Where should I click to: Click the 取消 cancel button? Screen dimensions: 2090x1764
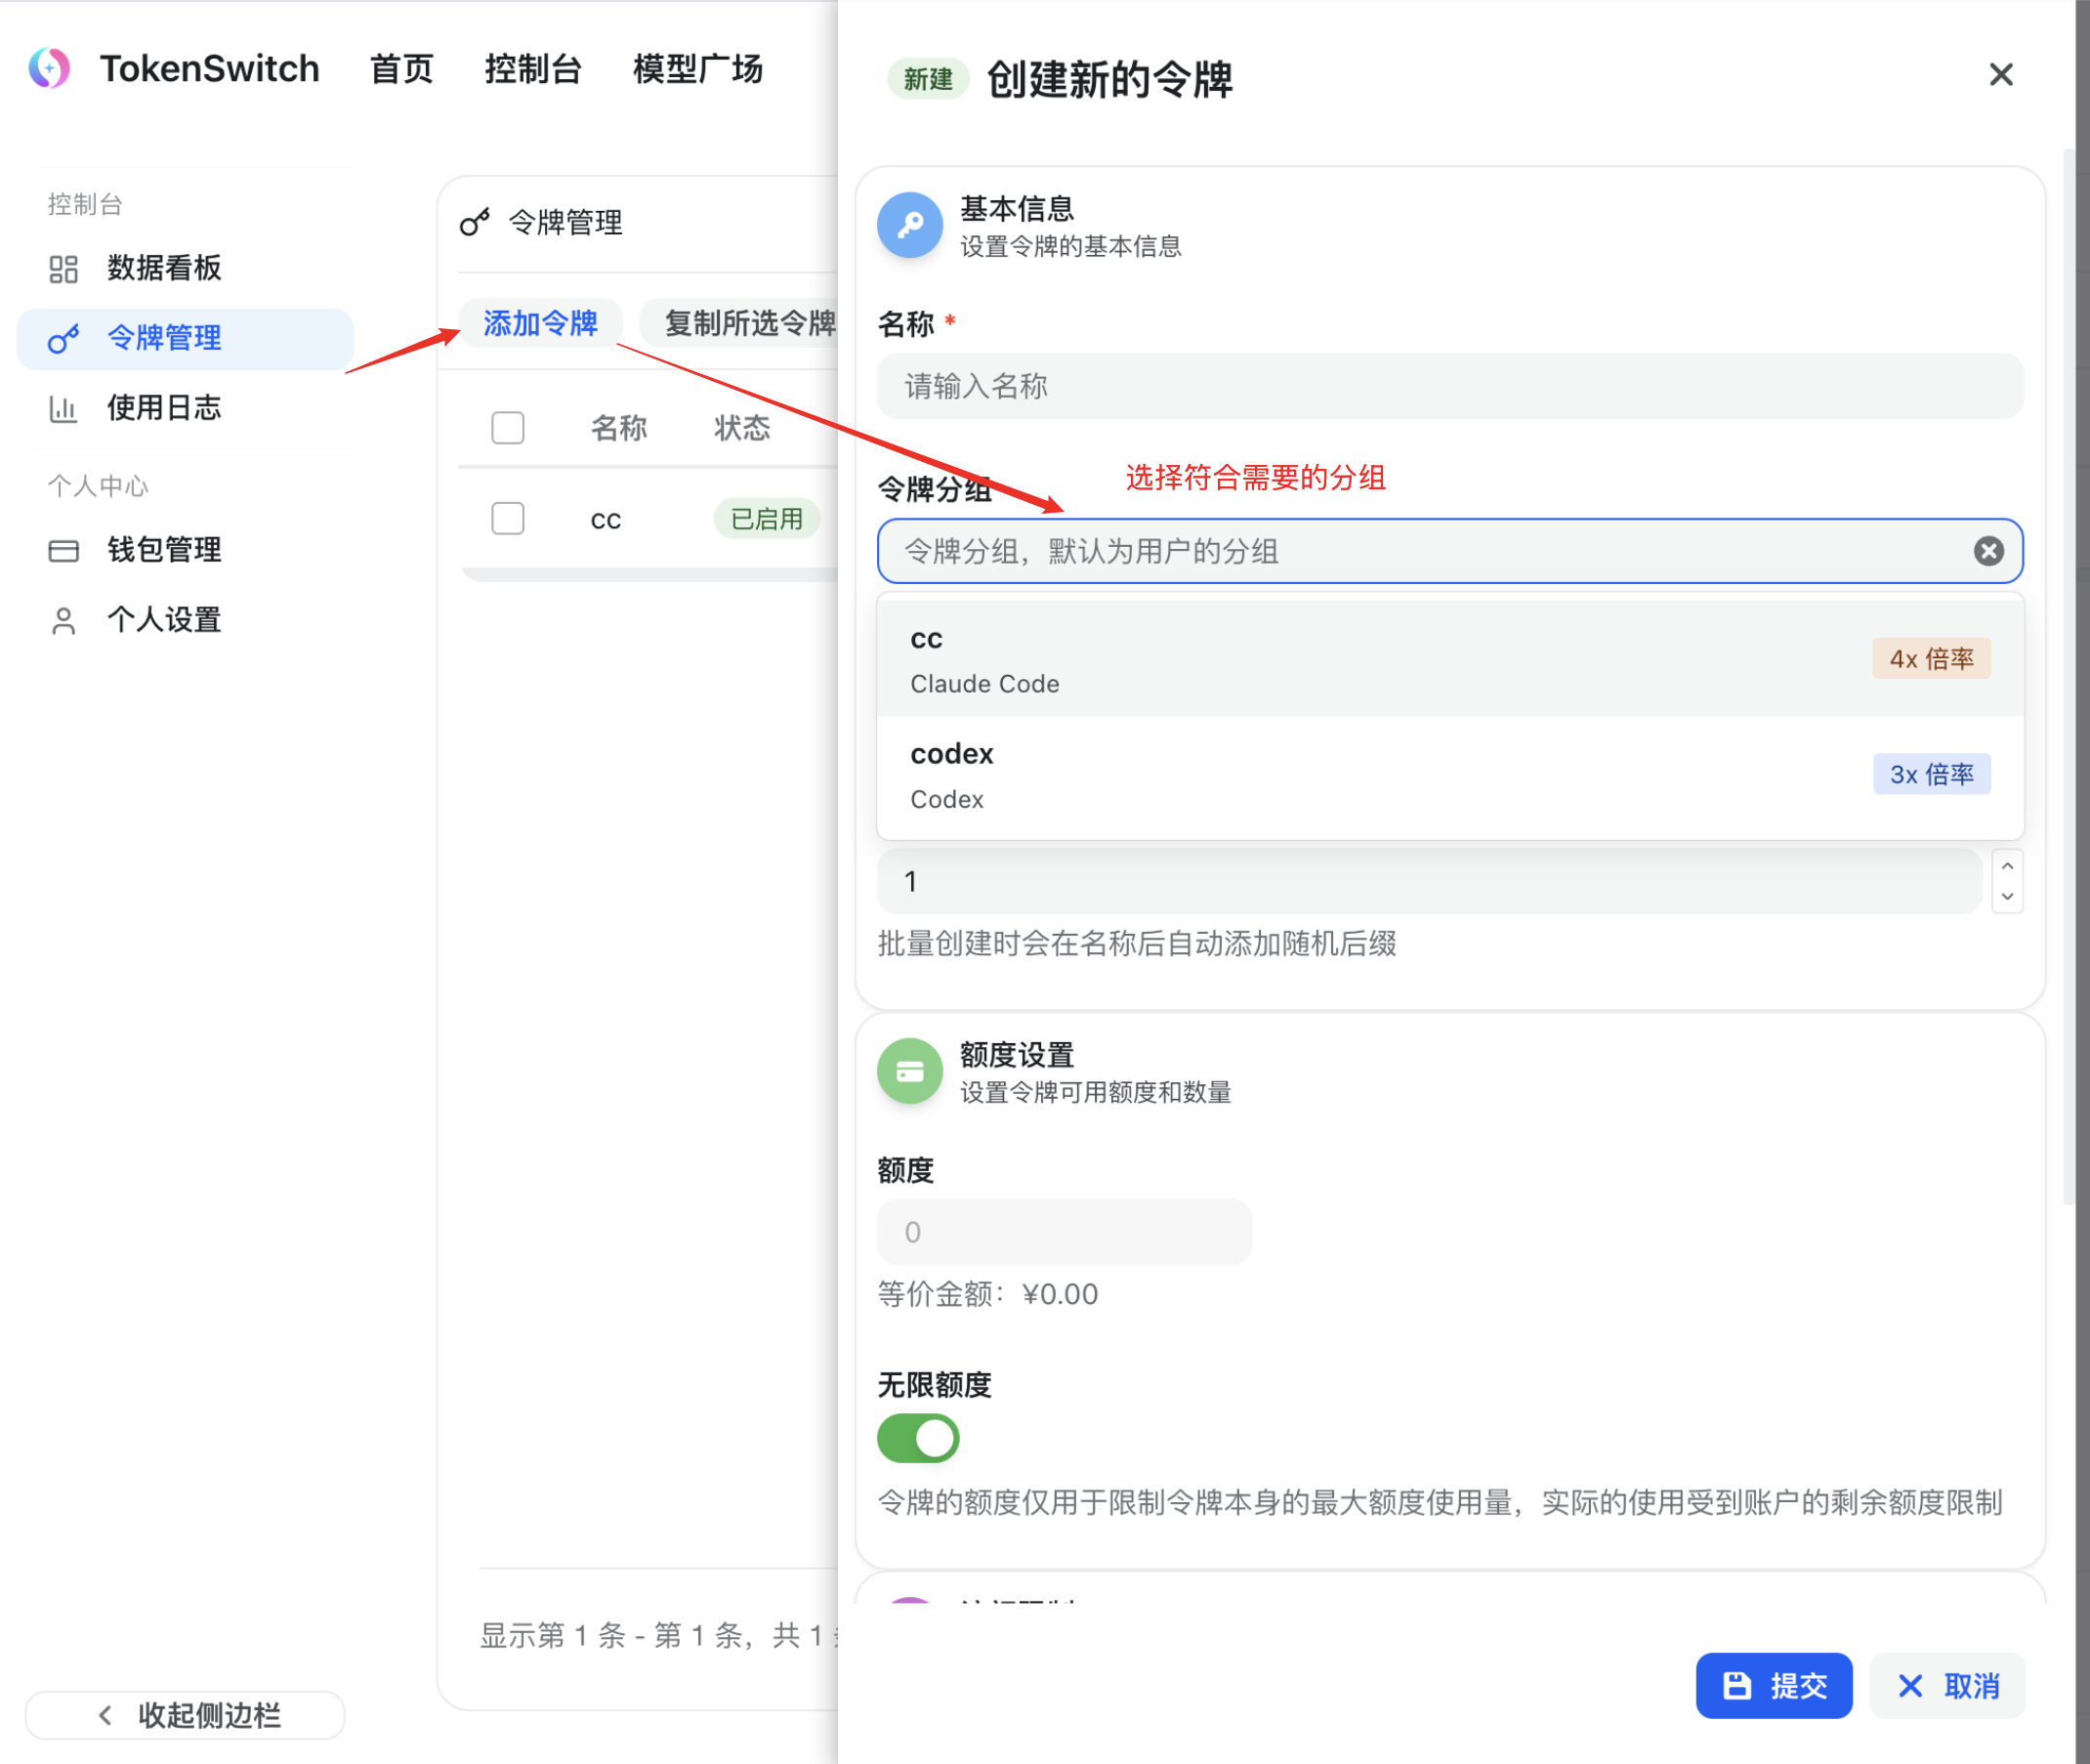tap(1947, 1686)
